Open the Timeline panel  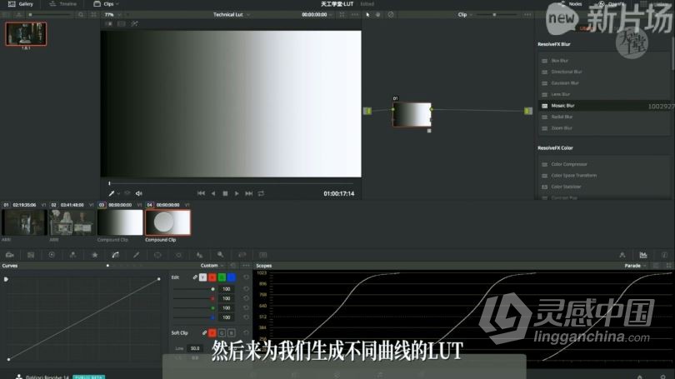(62, 4)
